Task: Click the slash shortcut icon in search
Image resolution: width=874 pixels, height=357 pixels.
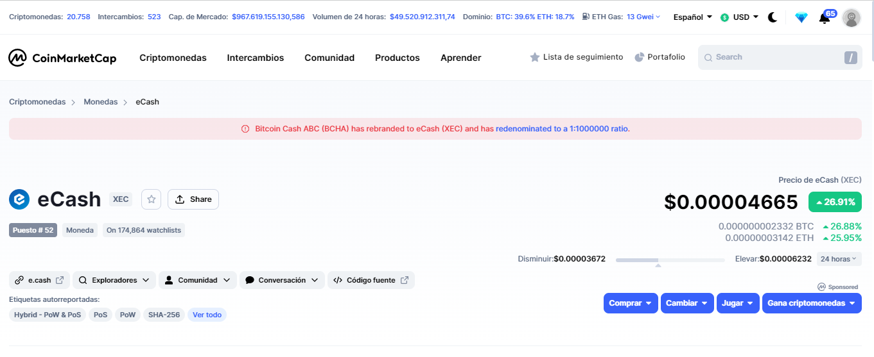Action: 851,58
